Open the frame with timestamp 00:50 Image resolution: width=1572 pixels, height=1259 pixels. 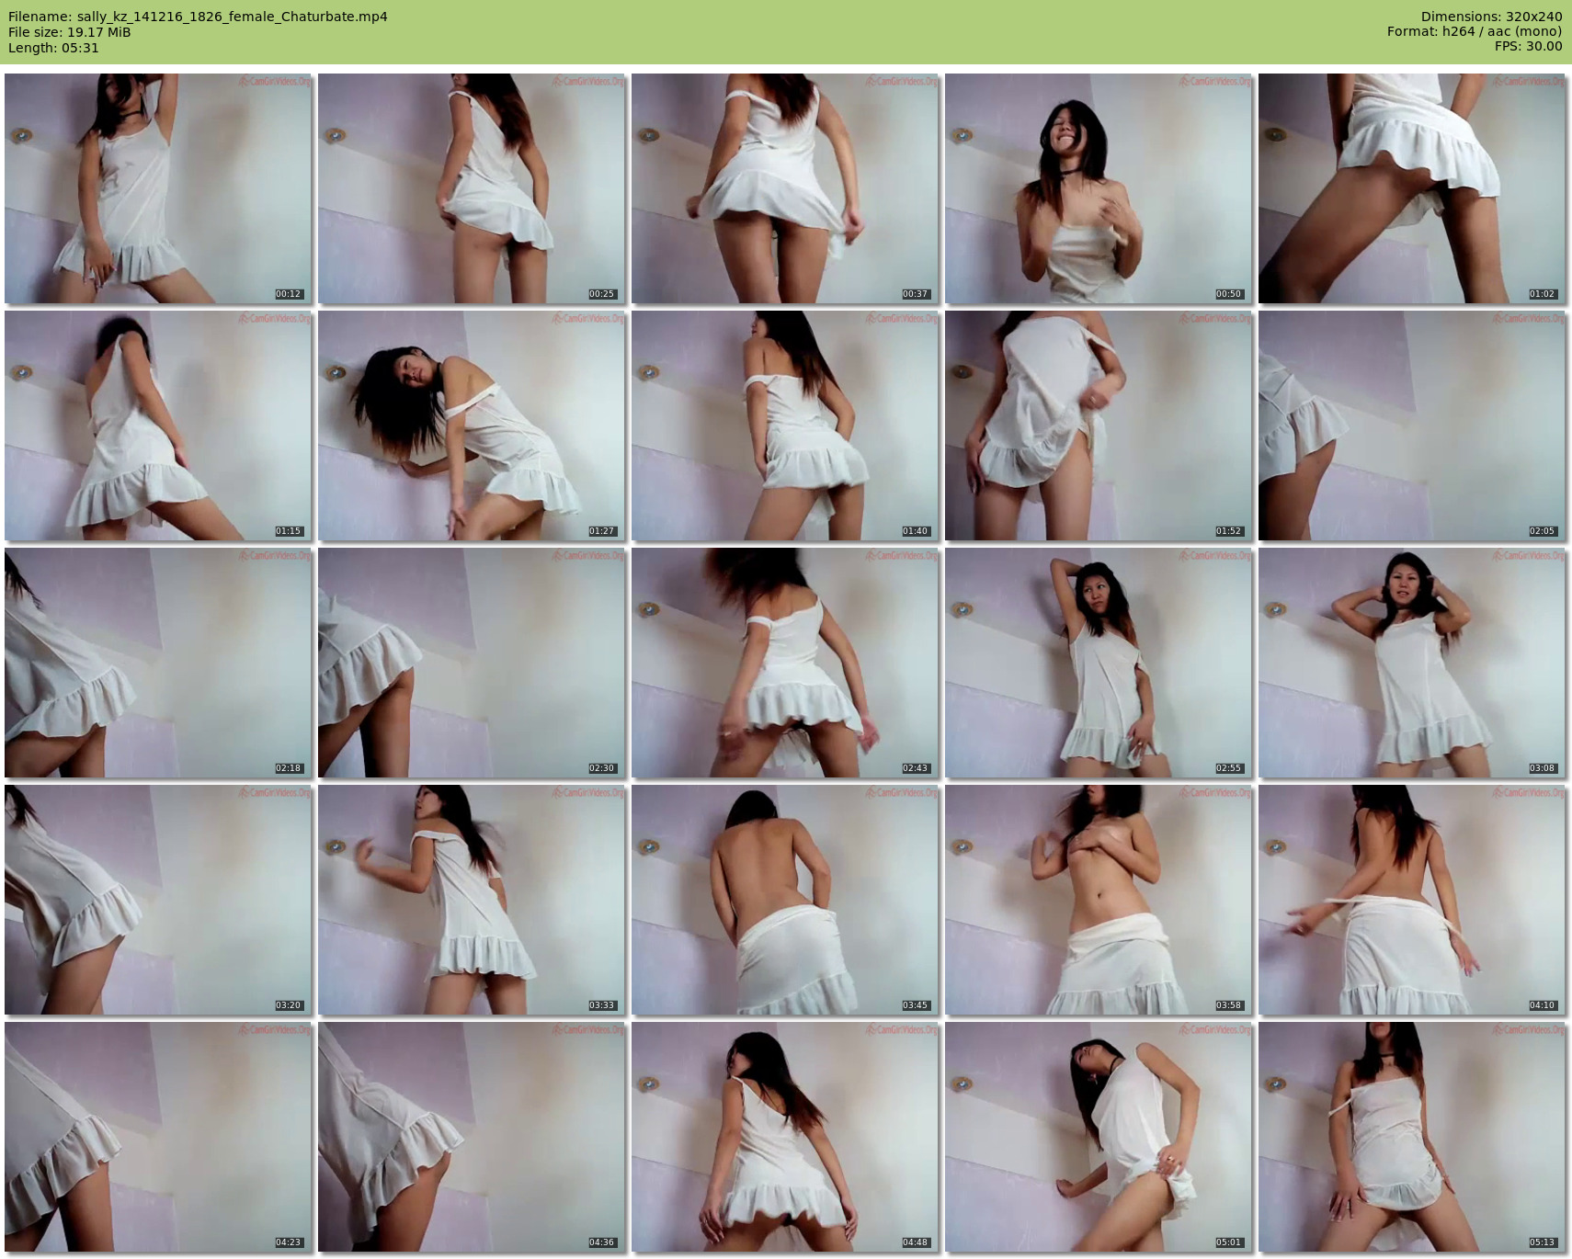(x=1099, y=188)
